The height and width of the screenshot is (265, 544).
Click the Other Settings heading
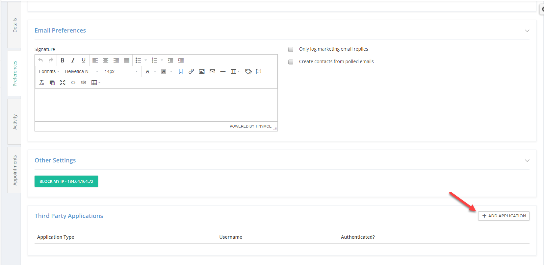(55, 160)
